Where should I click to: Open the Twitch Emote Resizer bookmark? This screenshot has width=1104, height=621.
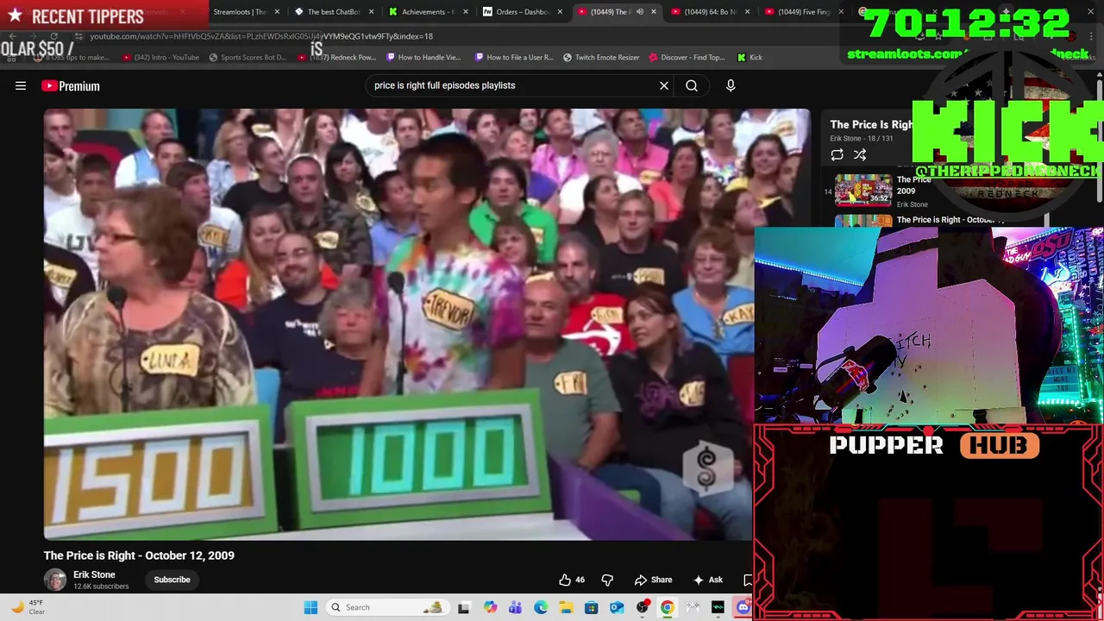click(x=601, y=57)
